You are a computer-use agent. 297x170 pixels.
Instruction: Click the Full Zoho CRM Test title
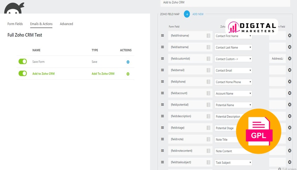[25, 35]
